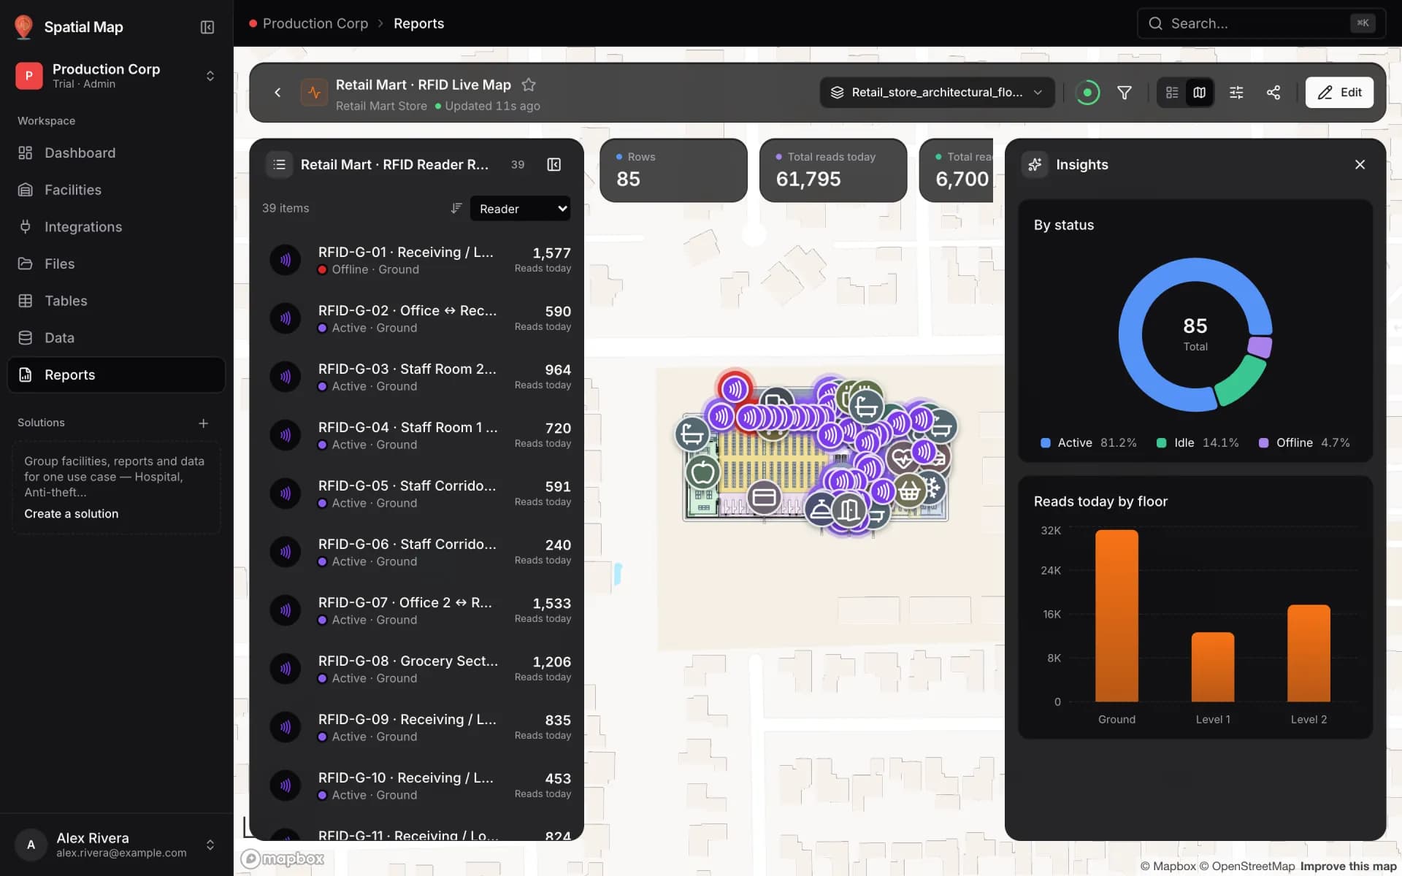Image resolution: width=1402 pixels, height=876 pixels.
Task: Expand the Alex Rivera account menu
Action: [210, 845]
